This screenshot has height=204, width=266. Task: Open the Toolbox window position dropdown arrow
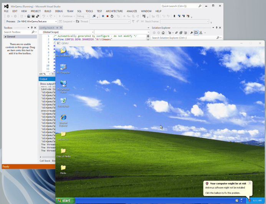(x=28, y=28)
